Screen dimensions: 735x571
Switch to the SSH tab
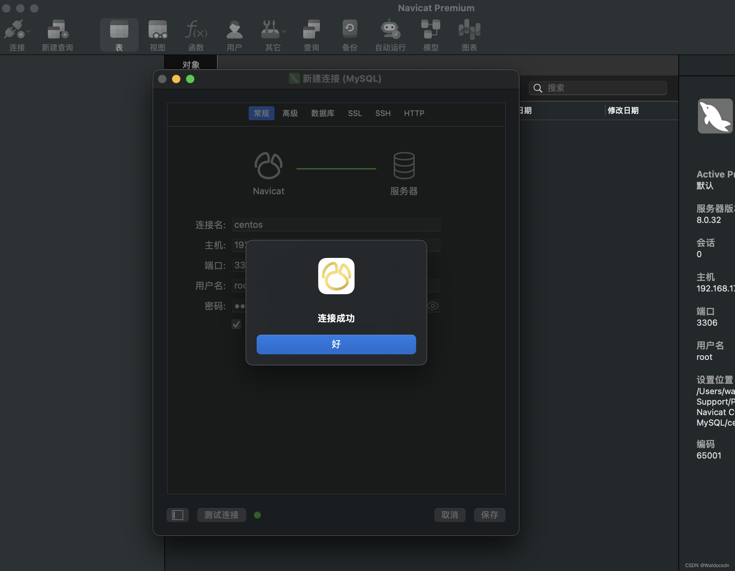point(383,113)
